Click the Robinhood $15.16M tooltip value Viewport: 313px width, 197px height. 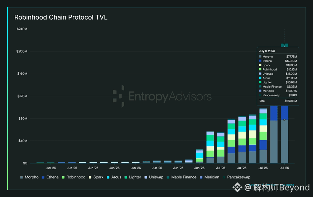coord(292,69)
